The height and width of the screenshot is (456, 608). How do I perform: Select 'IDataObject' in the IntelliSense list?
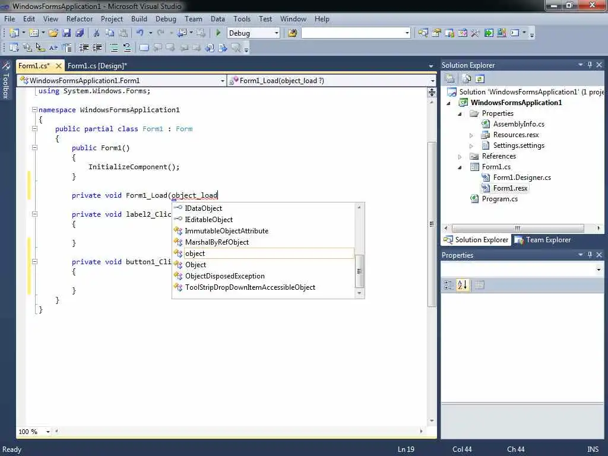tap(263, 208)
